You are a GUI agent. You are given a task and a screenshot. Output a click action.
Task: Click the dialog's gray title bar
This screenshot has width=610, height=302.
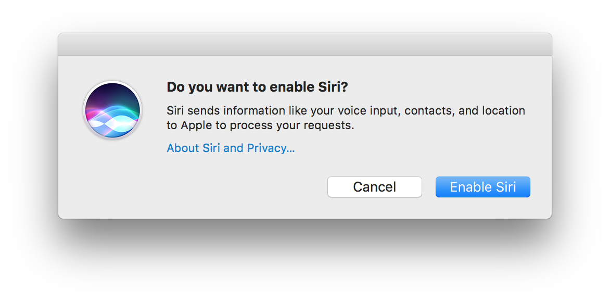click(304, 45)
